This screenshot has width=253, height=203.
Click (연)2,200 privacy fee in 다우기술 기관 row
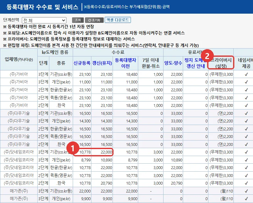click(x=225, y=114)
